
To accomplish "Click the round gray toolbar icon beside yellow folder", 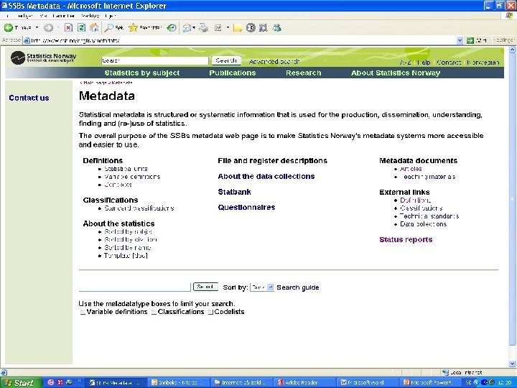I will (x=251, y=28).
